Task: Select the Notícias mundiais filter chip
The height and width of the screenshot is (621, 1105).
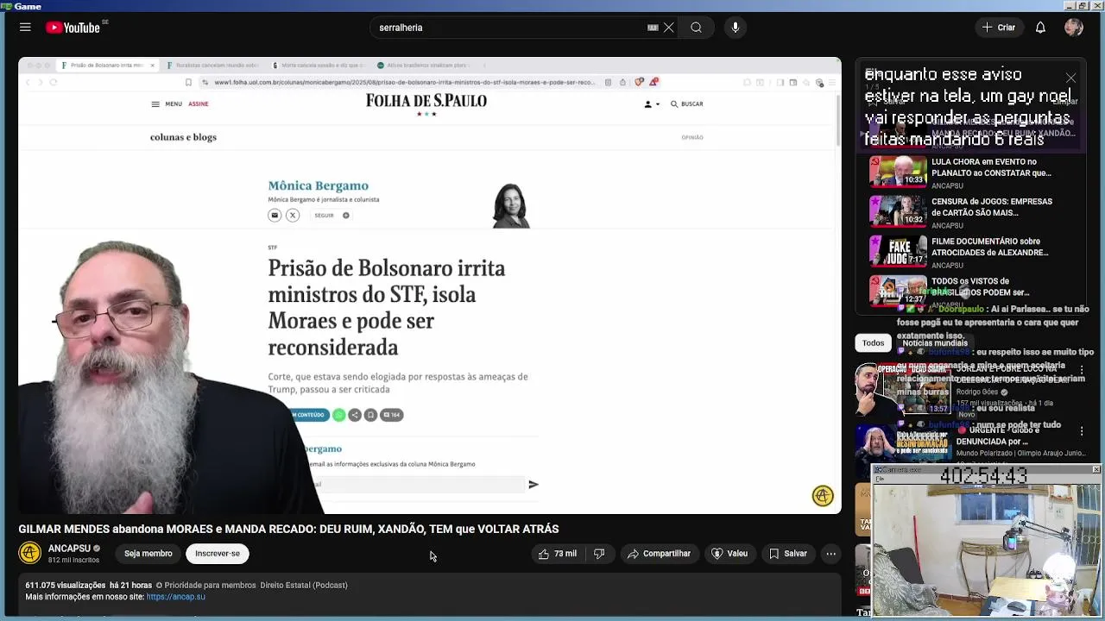Action: [x=935, y=343]
